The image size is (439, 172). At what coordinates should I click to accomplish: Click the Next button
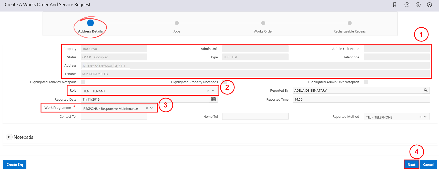(411, 165)
